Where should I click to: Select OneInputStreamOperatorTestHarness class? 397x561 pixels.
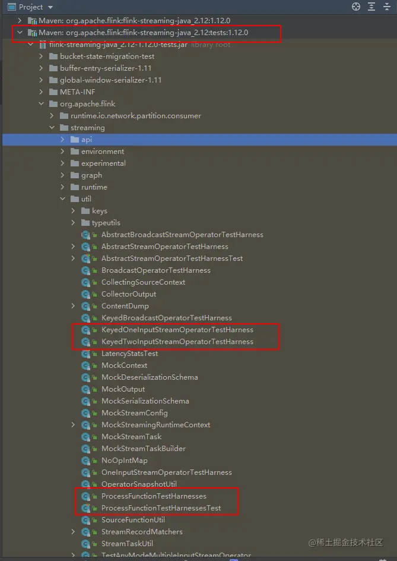(x=167, y=472)
